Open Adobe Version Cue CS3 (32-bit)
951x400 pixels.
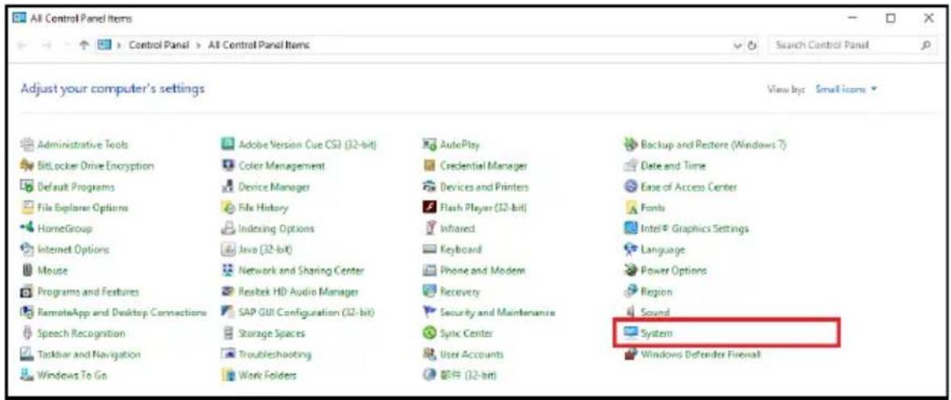(308, 145)
